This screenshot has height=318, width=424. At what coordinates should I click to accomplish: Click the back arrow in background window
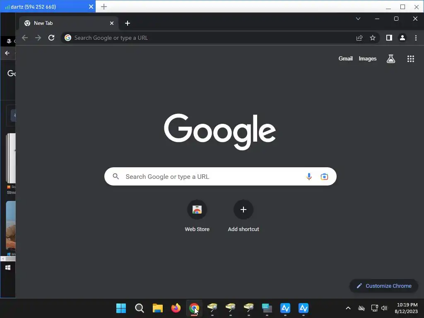[7, 53]
